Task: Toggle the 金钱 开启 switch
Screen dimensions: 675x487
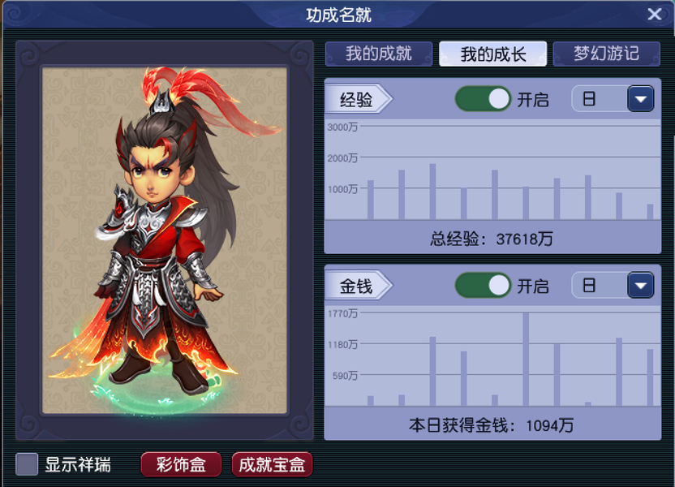Action: tap(483, 285)
